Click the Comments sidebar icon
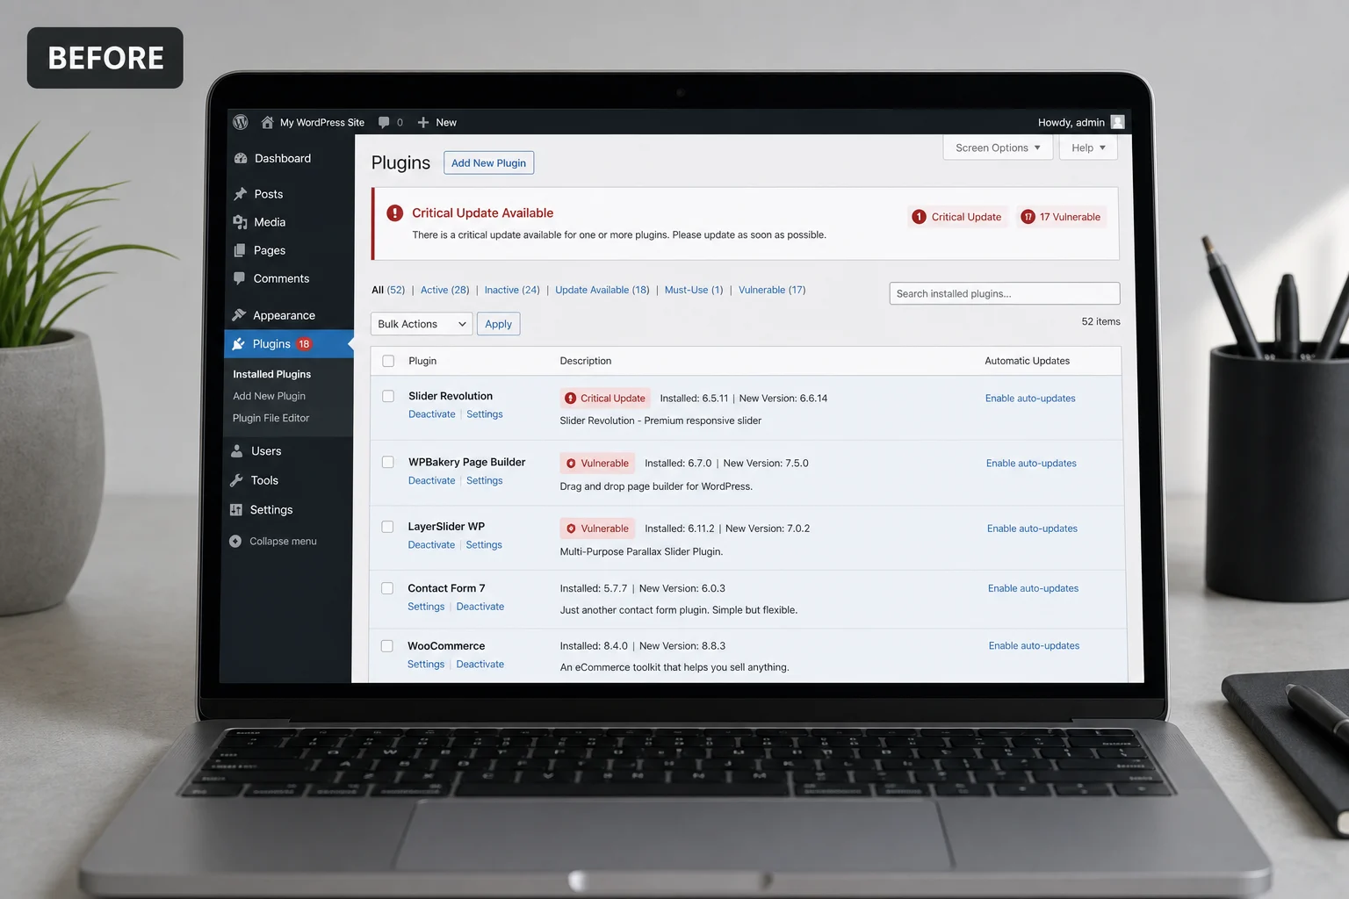Viewport: 1349px width, 899px height. pyautogui.click(x=240, y=278)
